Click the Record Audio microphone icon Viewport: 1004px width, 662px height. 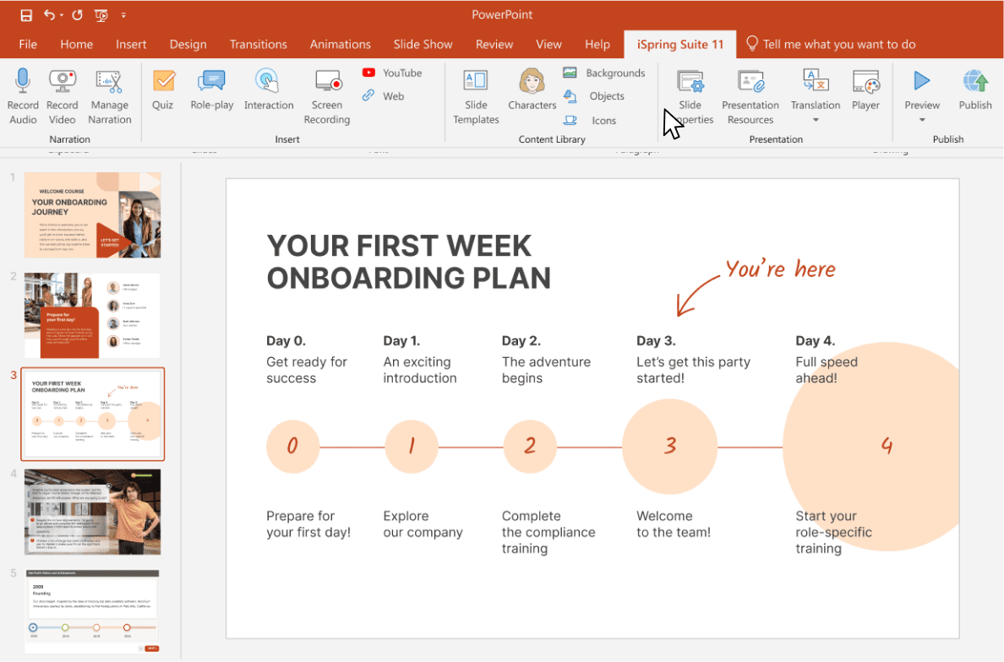point(23,82)
